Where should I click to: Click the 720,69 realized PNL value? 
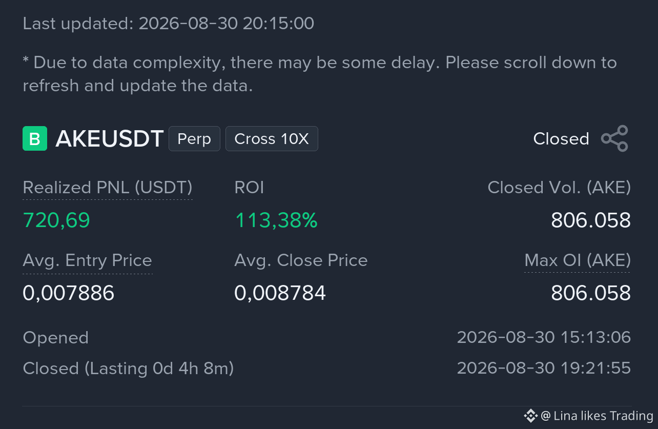click(x=56, y=220)
